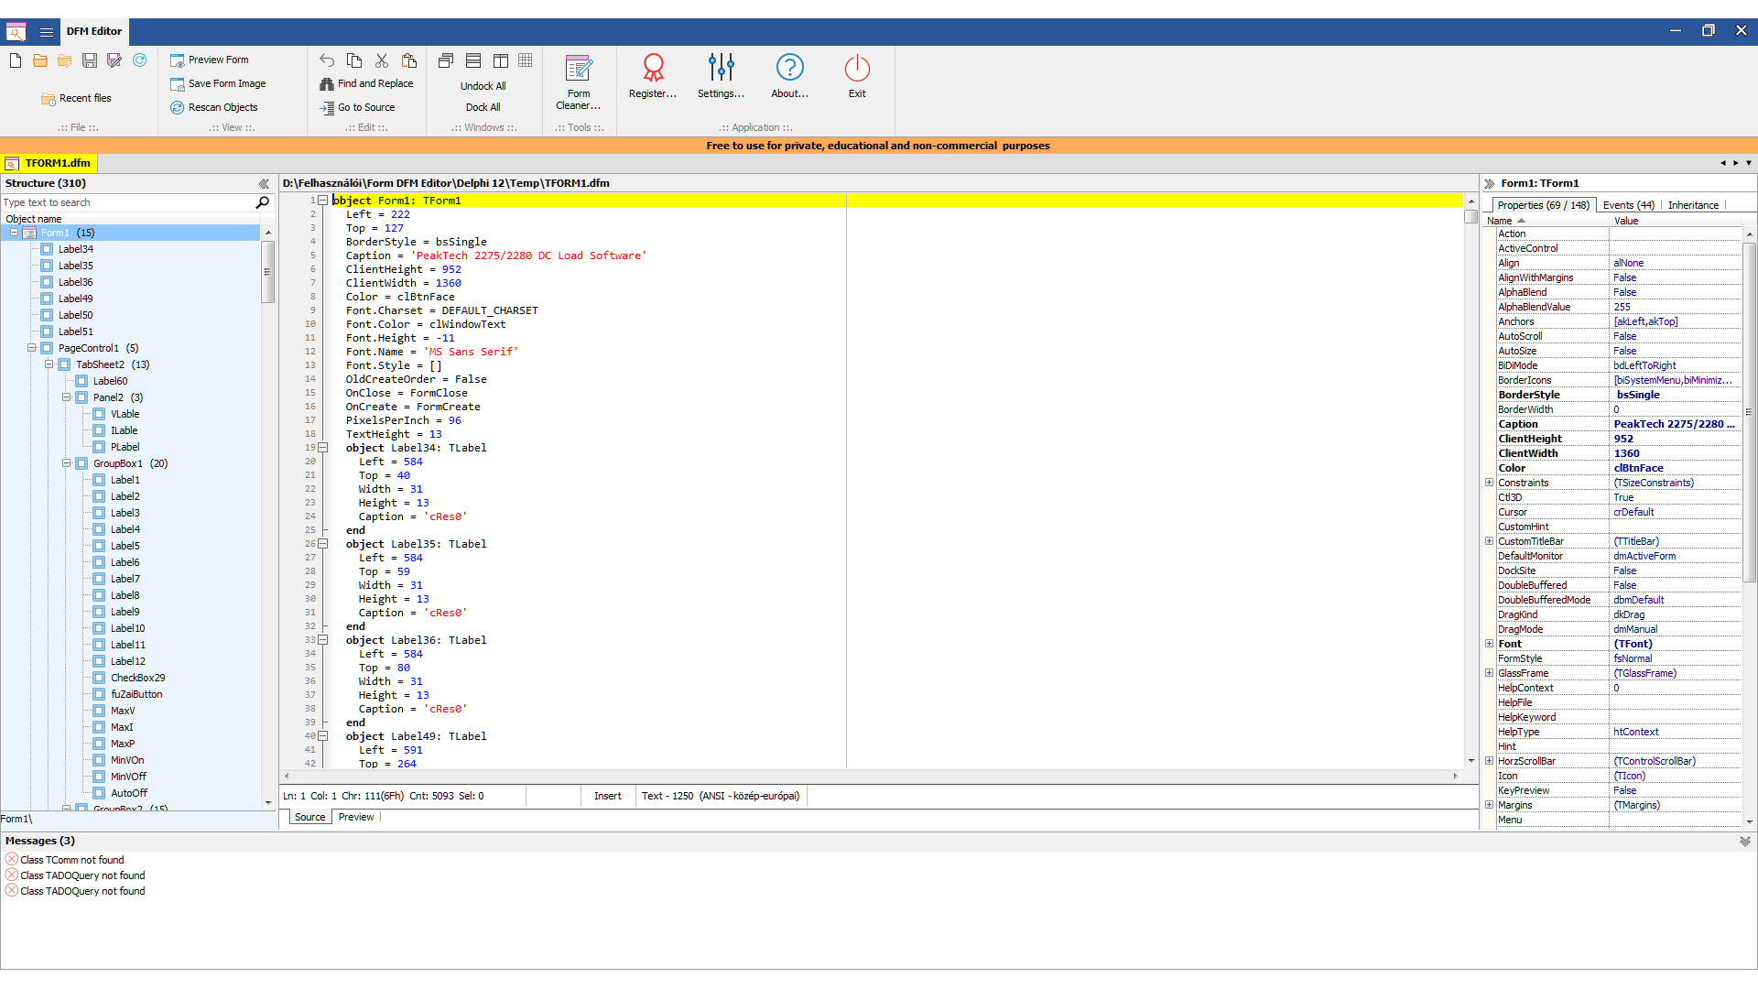This screenshot has height=989, width=1758.
Task: Fold the Label35 object code block
Action: (323, 544)
